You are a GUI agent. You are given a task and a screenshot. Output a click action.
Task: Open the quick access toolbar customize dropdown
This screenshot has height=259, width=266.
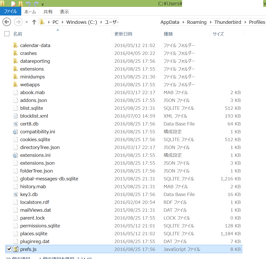pyautogui.click(x=42, y=4)
